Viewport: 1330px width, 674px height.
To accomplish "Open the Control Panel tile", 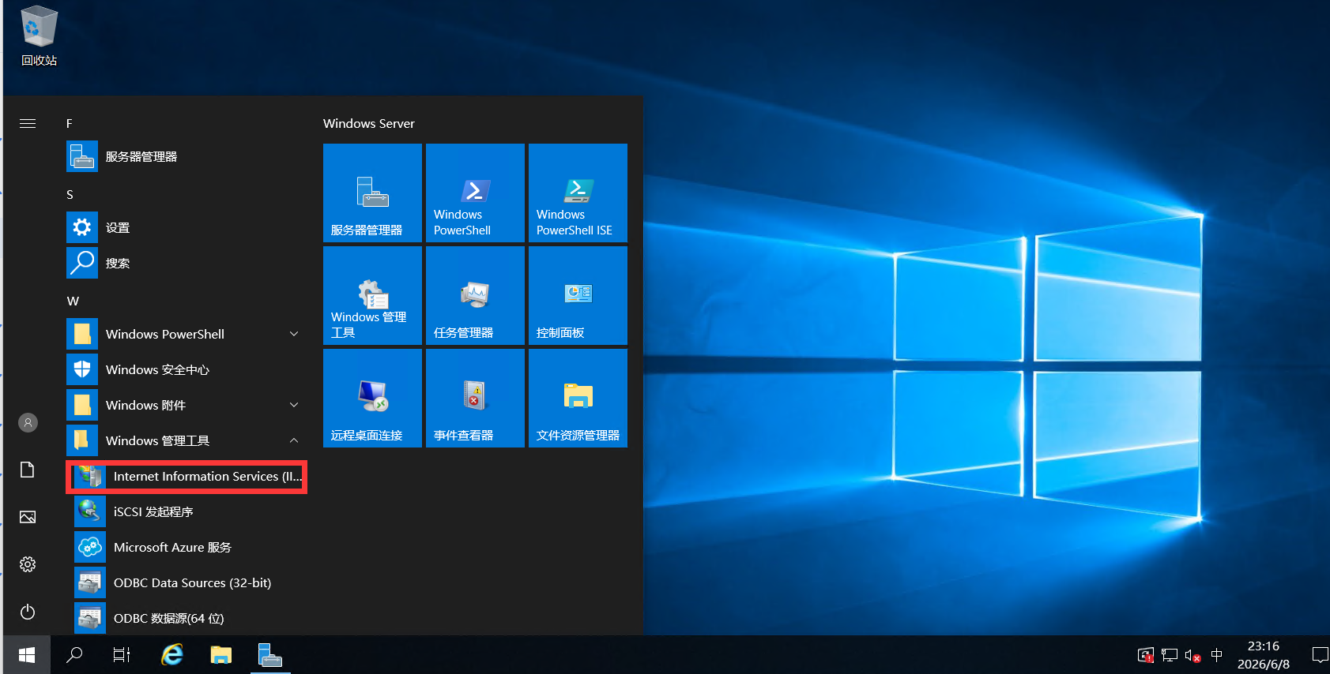I will [578, 295].
